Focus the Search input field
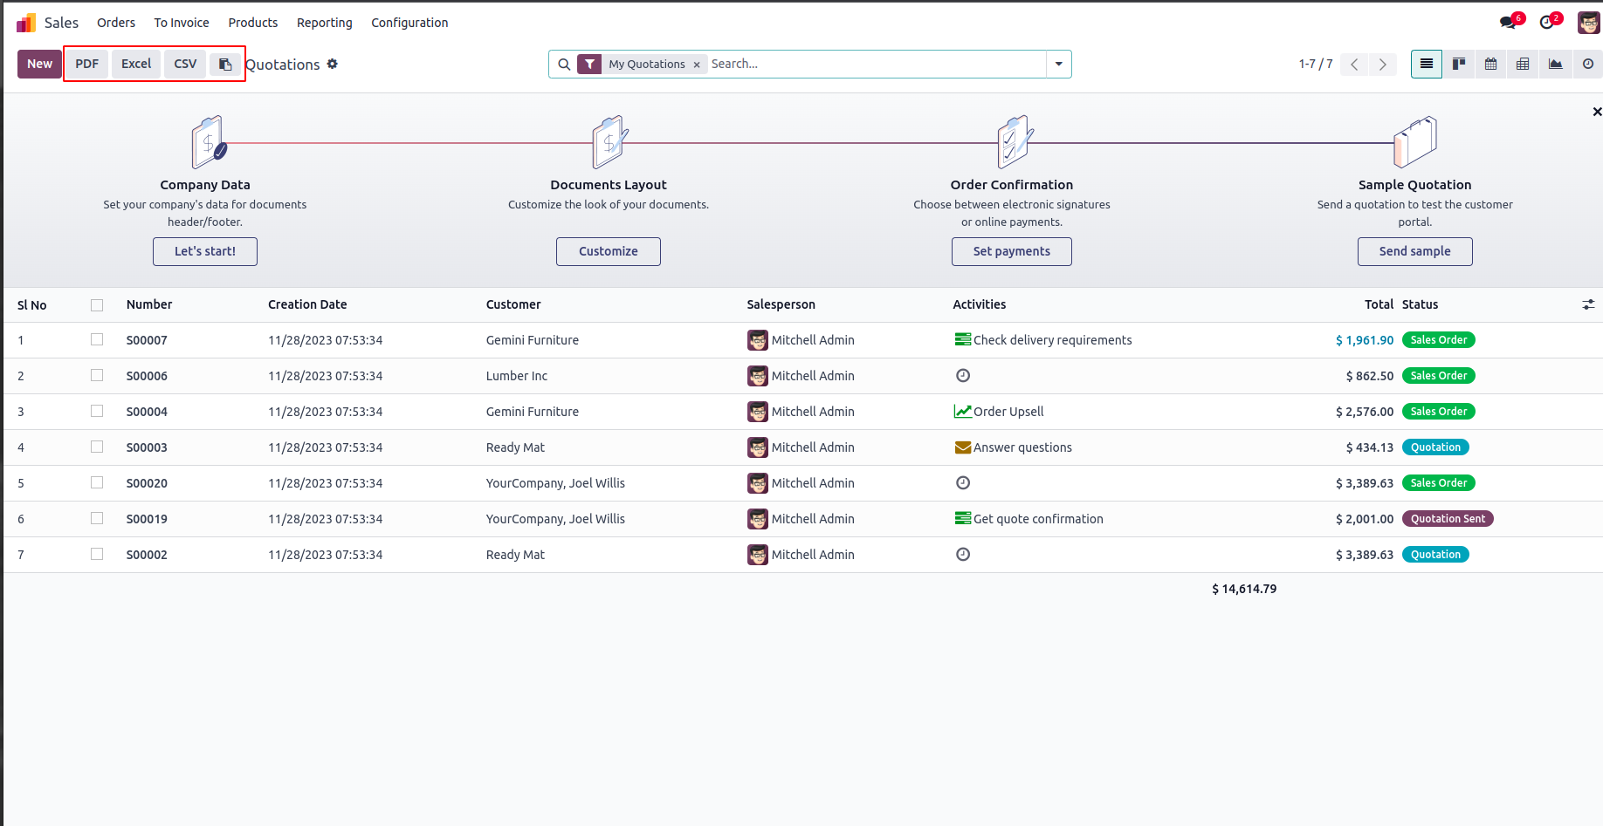The height and width of the screenshot is (826, 1603). (x=873, y=64)
